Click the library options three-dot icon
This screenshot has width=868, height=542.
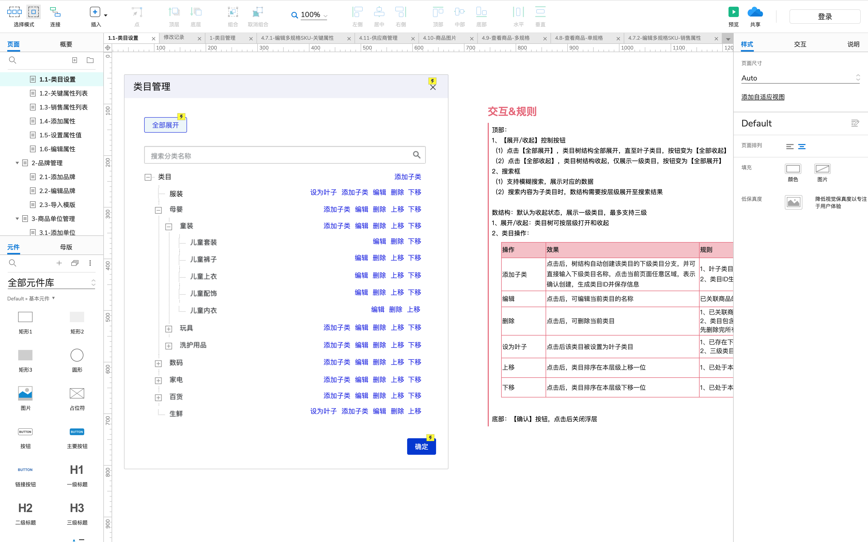90,263
